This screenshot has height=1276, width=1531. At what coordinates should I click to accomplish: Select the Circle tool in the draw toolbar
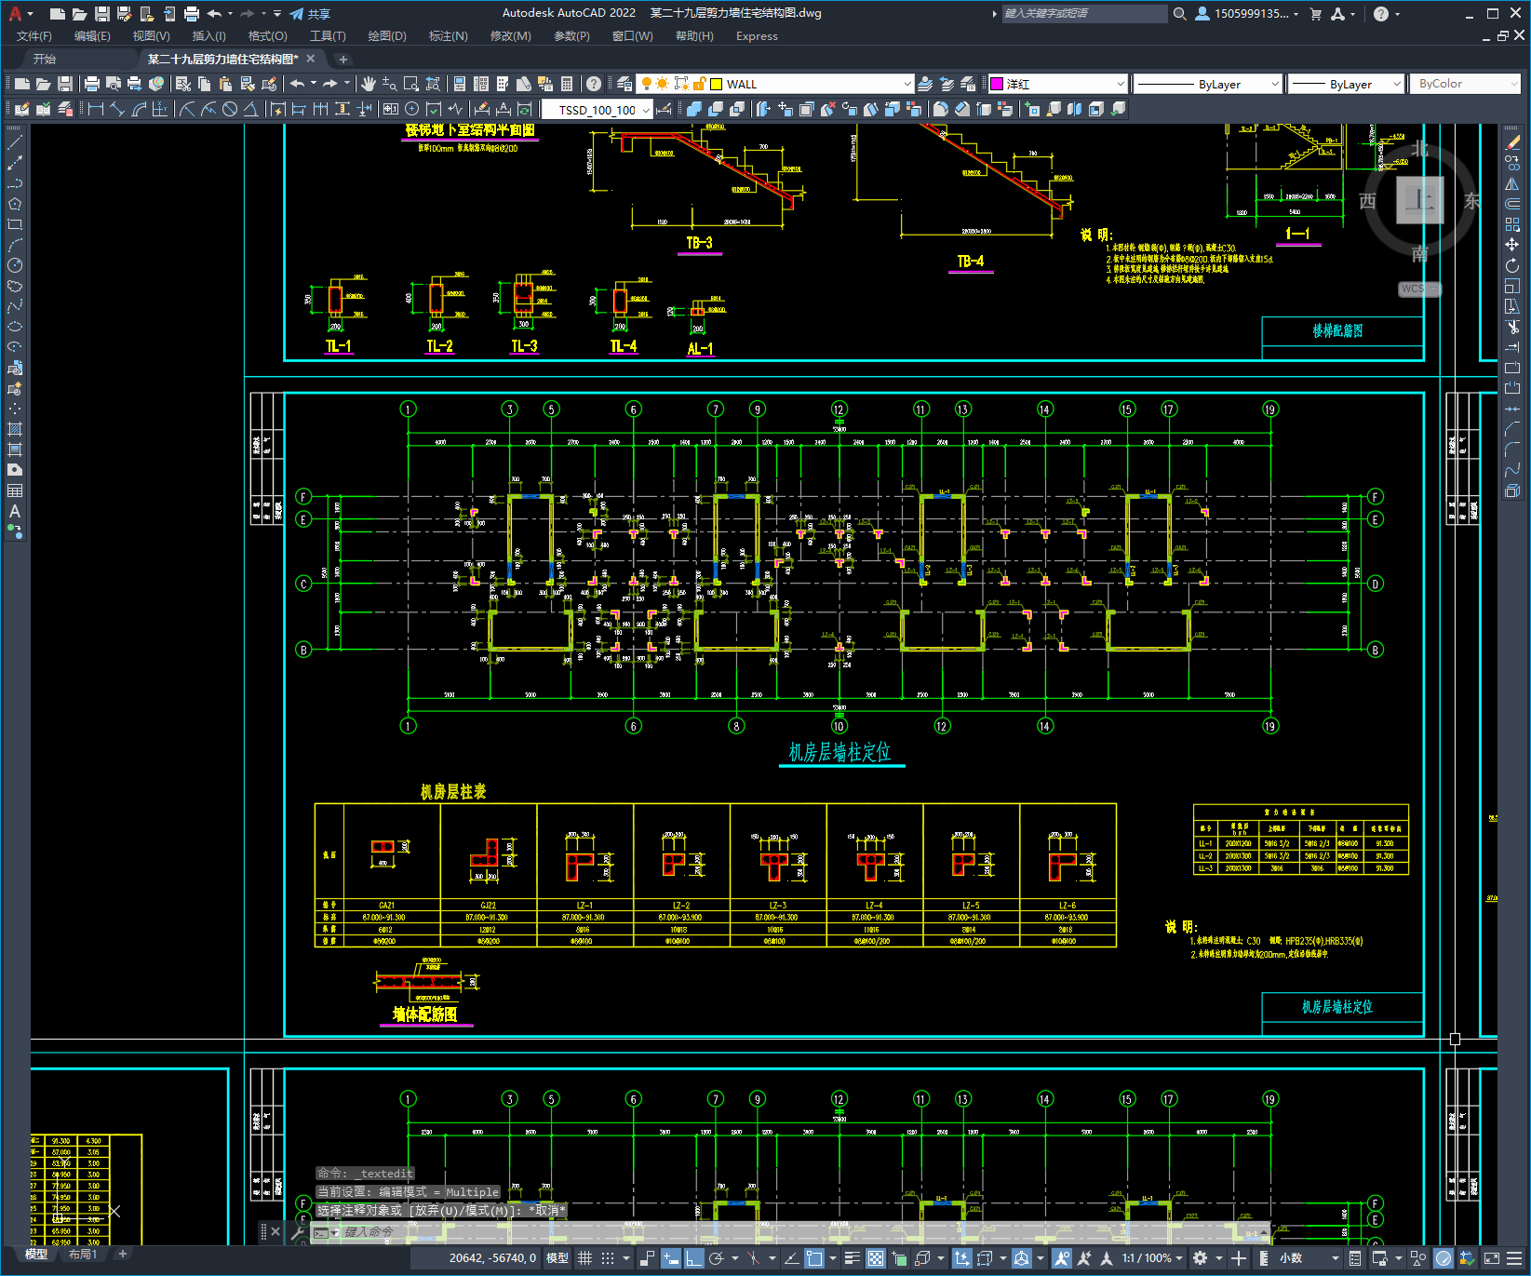15,265
